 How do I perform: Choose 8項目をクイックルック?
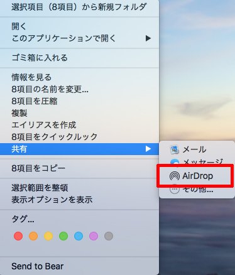point(79,137)
